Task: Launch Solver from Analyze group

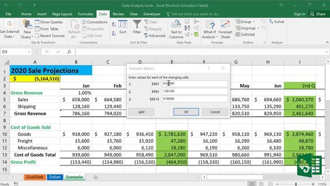Action: click(x=276, y=22)
